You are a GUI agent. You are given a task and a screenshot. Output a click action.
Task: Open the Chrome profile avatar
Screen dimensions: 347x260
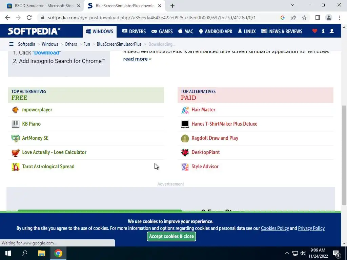329,18
